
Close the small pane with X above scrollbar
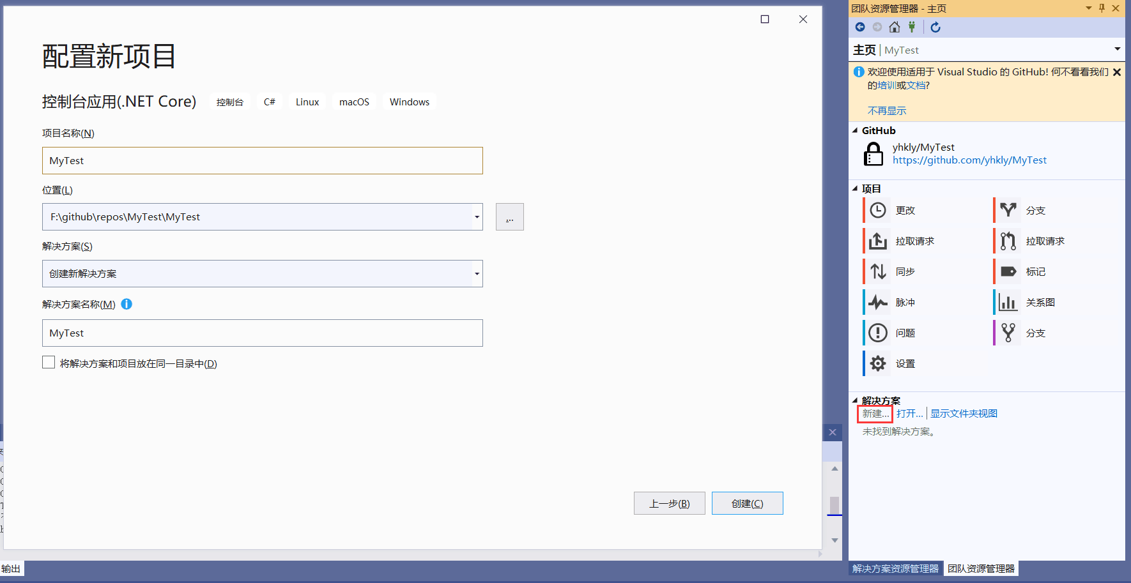tap(833, 432)
